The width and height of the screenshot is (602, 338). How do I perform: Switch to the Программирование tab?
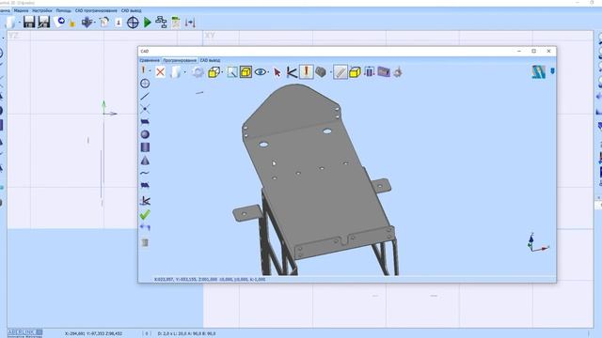click(180, 60)
